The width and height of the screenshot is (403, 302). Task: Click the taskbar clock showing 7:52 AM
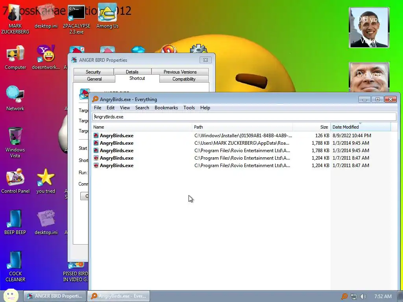point(383,296)
